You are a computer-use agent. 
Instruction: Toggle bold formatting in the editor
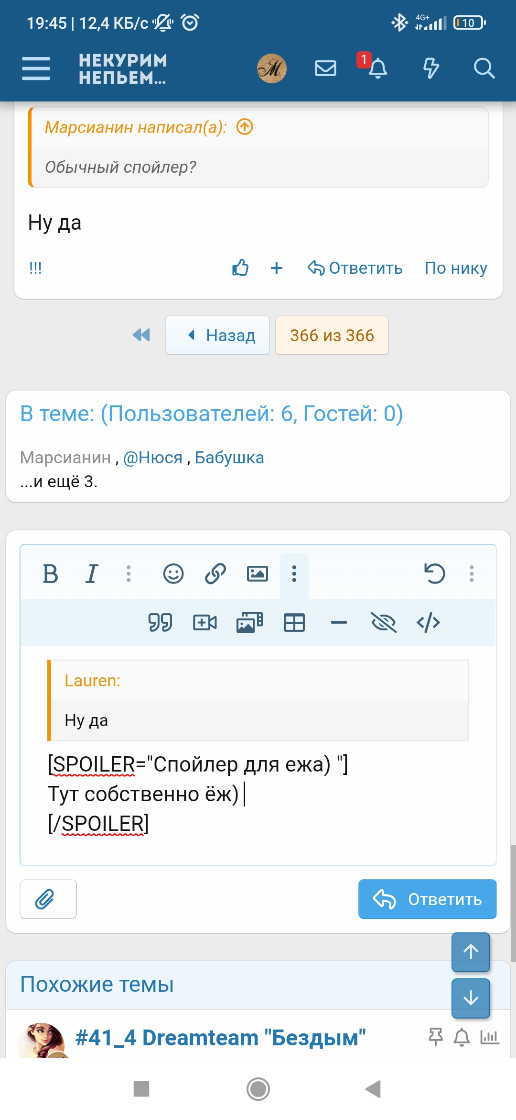pos(50,573)
